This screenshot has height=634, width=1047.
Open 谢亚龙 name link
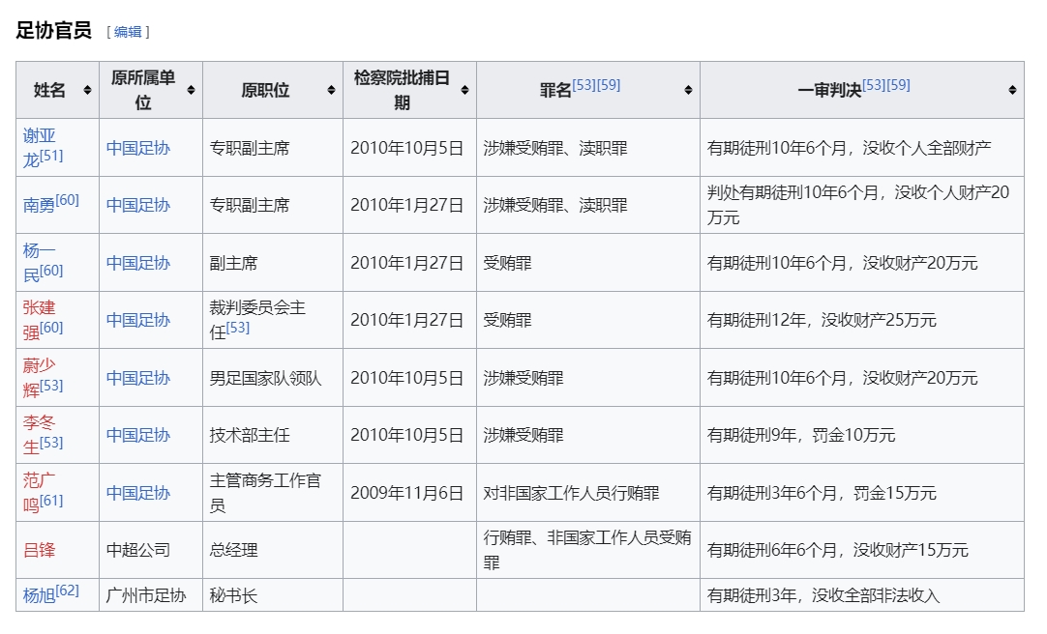(39, 136)
